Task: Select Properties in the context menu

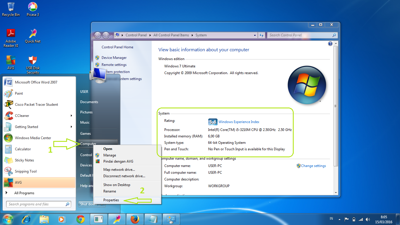Action: click(x=127, y=200)
